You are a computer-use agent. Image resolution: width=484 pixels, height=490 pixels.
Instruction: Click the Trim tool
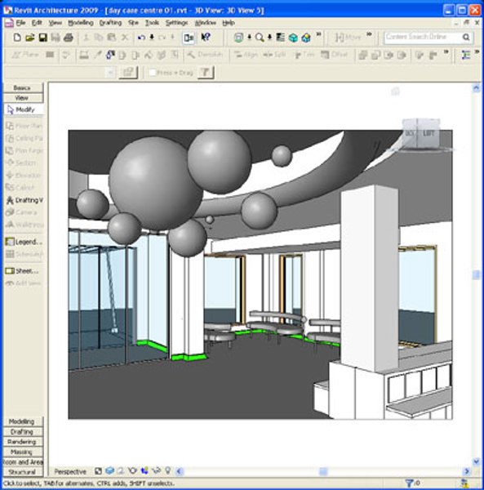coord(304,55)
